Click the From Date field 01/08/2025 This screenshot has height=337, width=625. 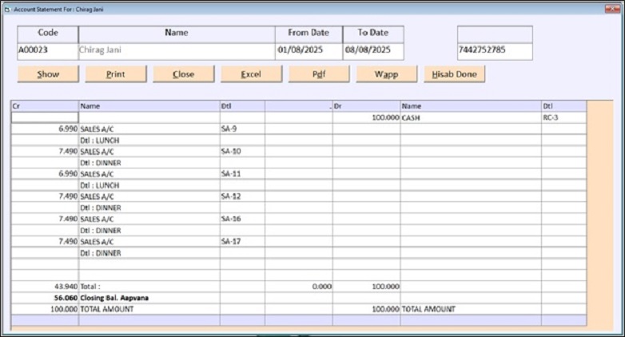coord(309,51)
